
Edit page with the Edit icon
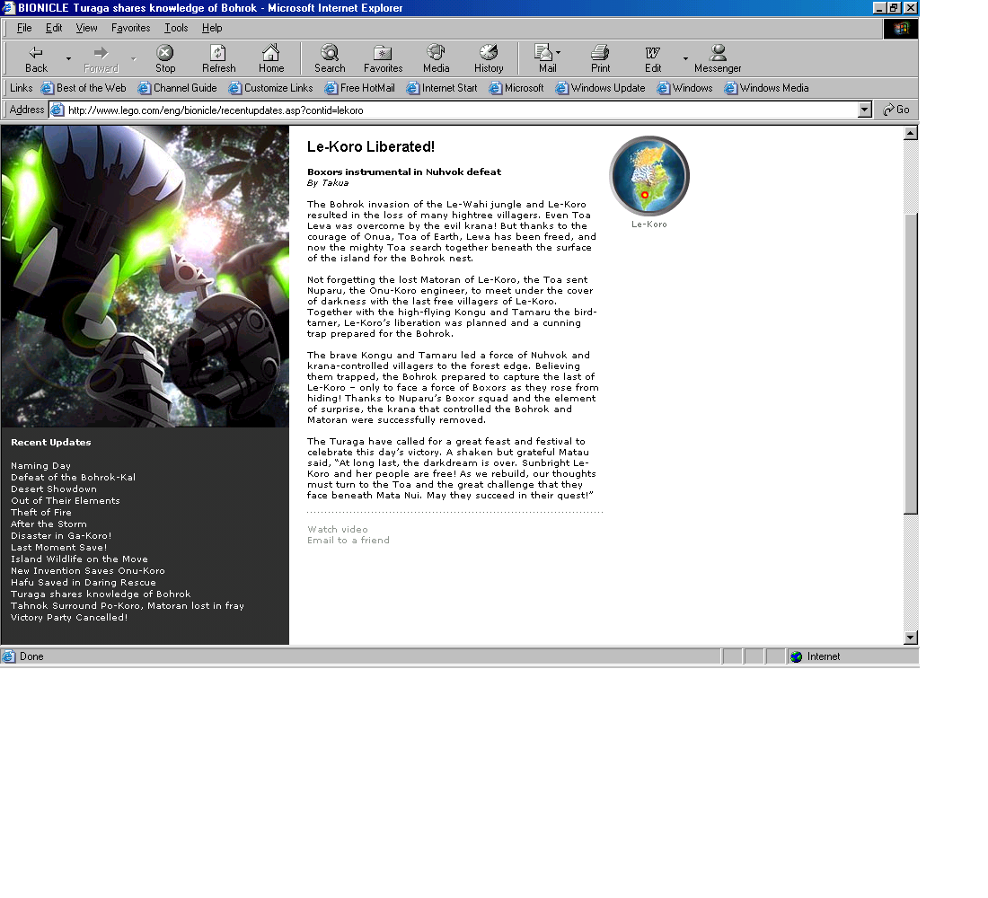coord(653,59)
